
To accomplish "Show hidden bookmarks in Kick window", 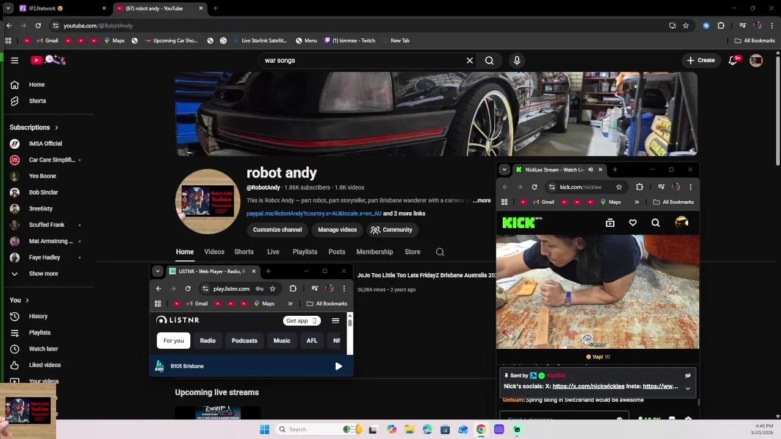I will click(x=637, y=202).
